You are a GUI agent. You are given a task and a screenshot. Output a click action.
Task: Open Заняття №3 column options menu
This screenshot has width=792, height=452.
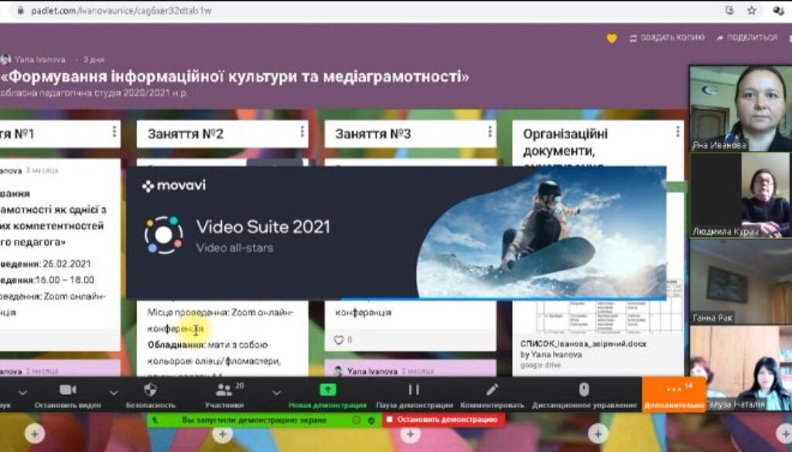click(x=490, y=131)
